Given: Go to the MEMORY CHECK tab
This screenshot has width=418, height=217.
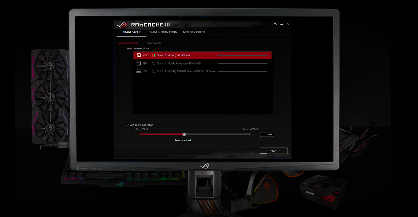Looking at the screenshot, I should [x=194, y=32].
